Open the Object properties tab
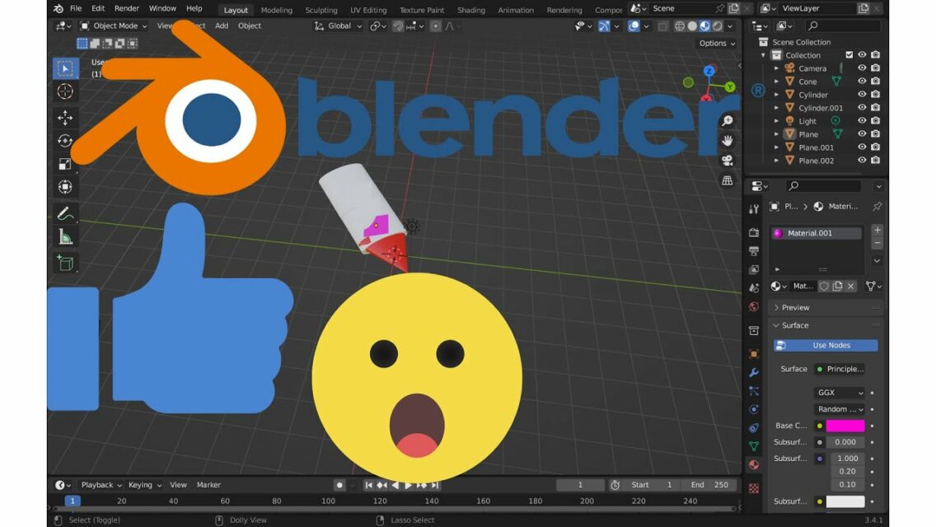Screen dimensions: 936x527 (754, 354)
